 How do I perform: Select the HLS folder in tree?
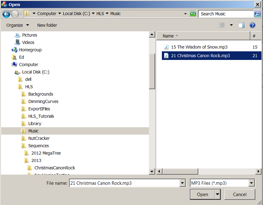(29, 87)
